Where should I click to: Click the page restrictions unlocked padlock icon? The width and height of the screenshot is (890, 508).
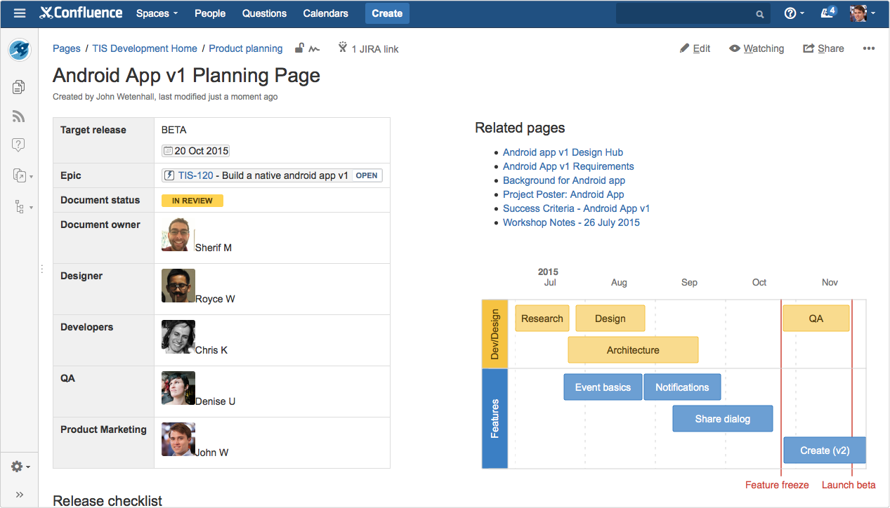click(299, 48)
